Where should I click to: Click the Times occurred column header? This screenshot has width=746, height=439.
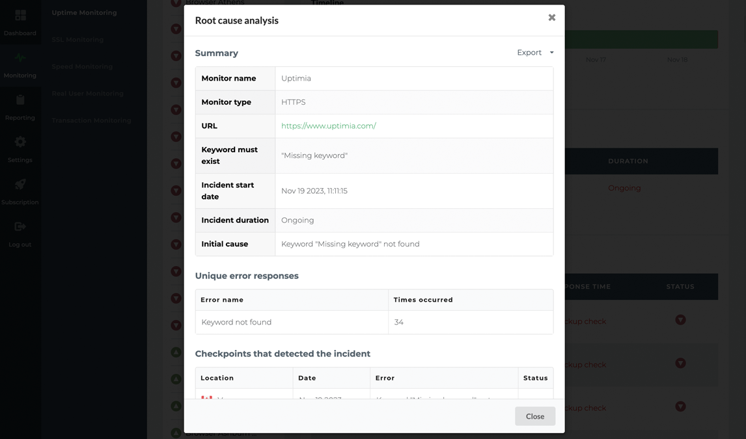(x=423, y=300)
